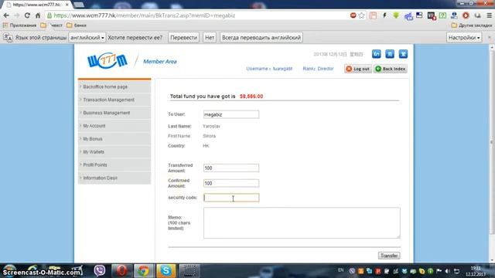Click the WCM777 logo
495x278 pixels.
click(108, 60)
